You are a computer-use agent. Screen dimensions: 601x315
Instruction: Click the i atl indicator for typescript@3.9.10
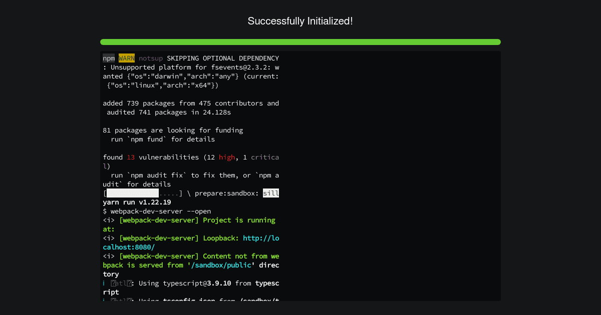117,283
